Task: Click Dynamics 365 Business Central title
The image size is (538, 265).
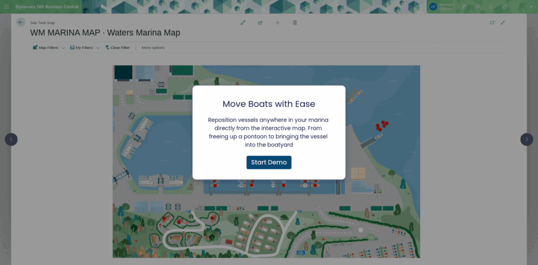Action: (x=47, y=6)
